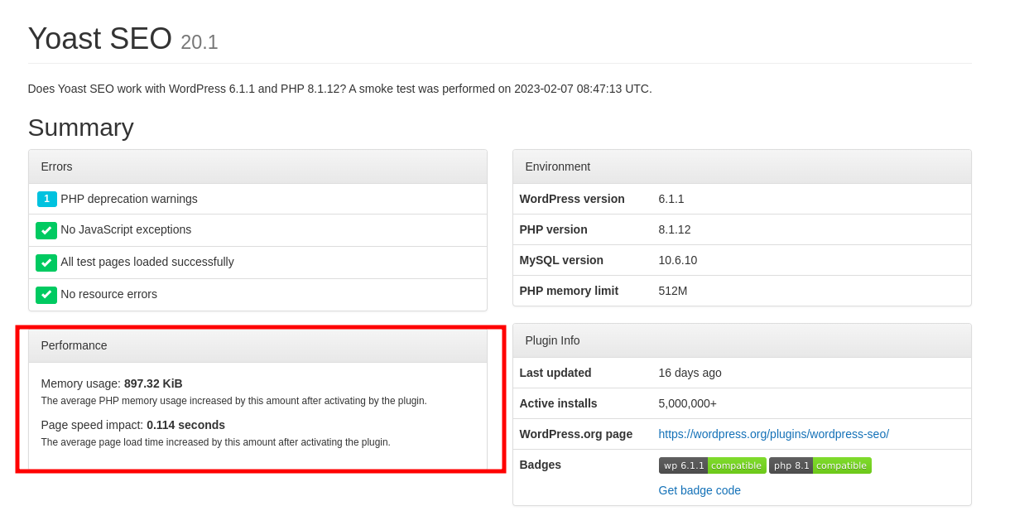The width and height of the screenshot is (1029, 511).
Task: Click the No resource errors text
Action: point(108,294)
